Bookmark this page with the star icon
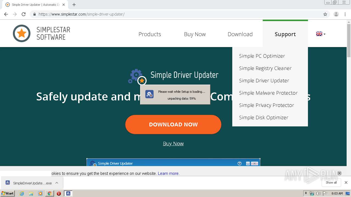The height and width of the screenshot is (197, 351). pyautogui.click(x=325, y=14)
